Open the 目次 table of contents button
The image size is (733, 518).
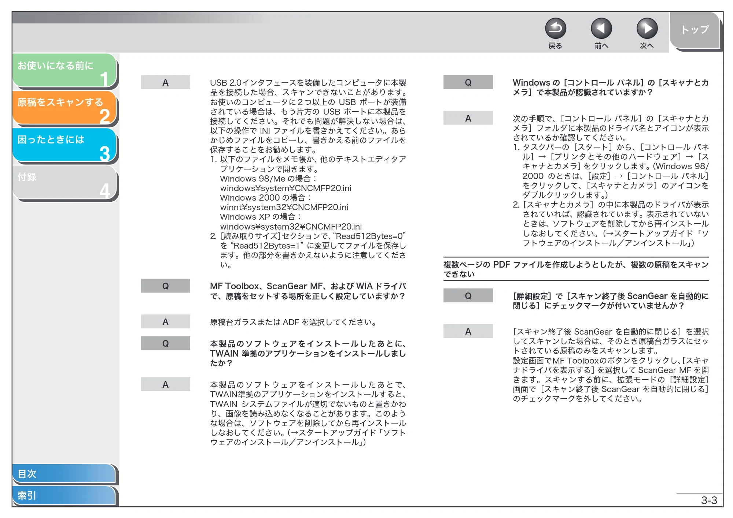(x=64, y=473)
